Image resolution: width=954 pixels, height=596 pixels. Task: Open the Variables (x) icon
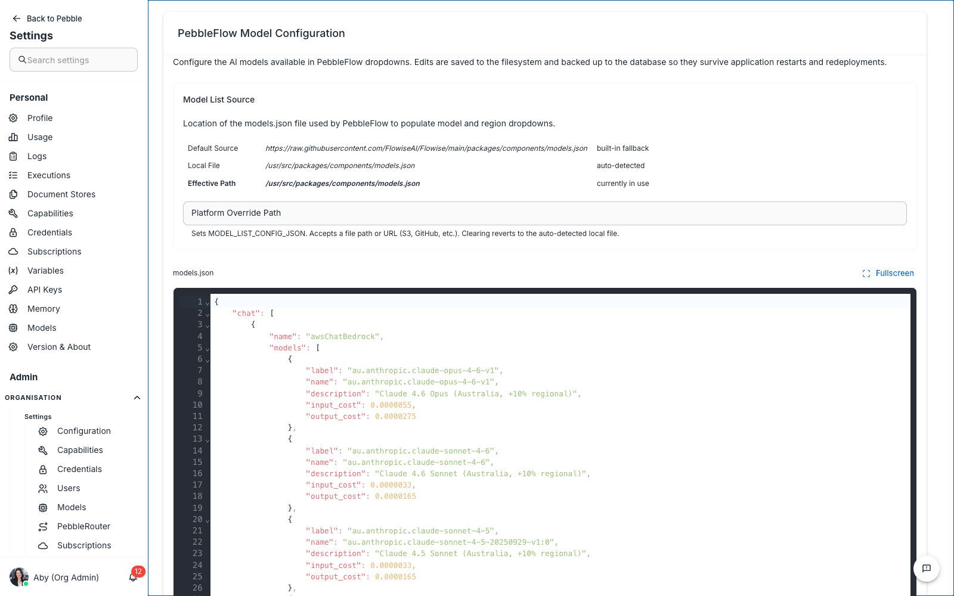13,271
